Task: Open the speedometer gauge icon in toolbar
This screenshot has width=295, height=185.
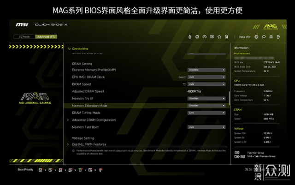Action: click(205, 37)
